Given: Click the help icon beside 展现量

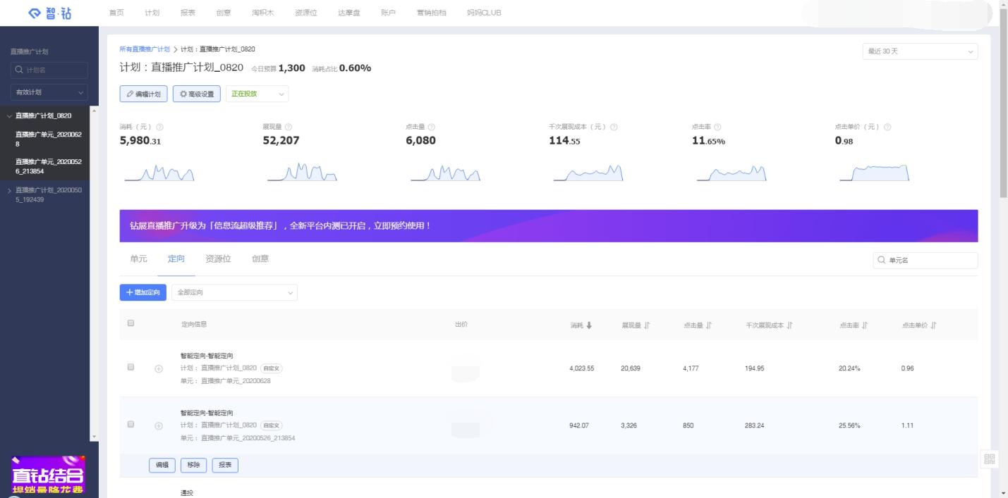Looking at the screenshot, I should (289, 127).
